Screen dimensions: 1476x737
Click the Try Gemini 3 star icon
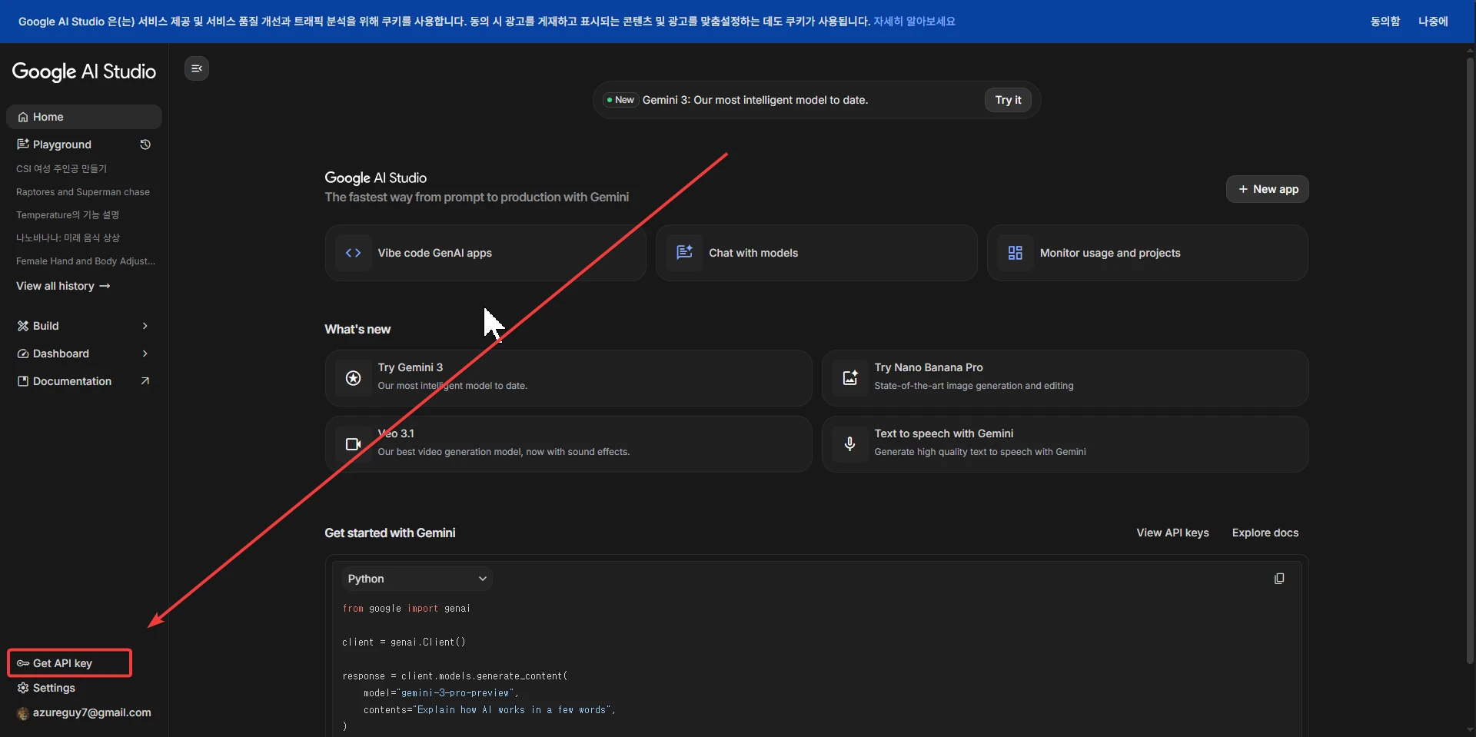354,378
